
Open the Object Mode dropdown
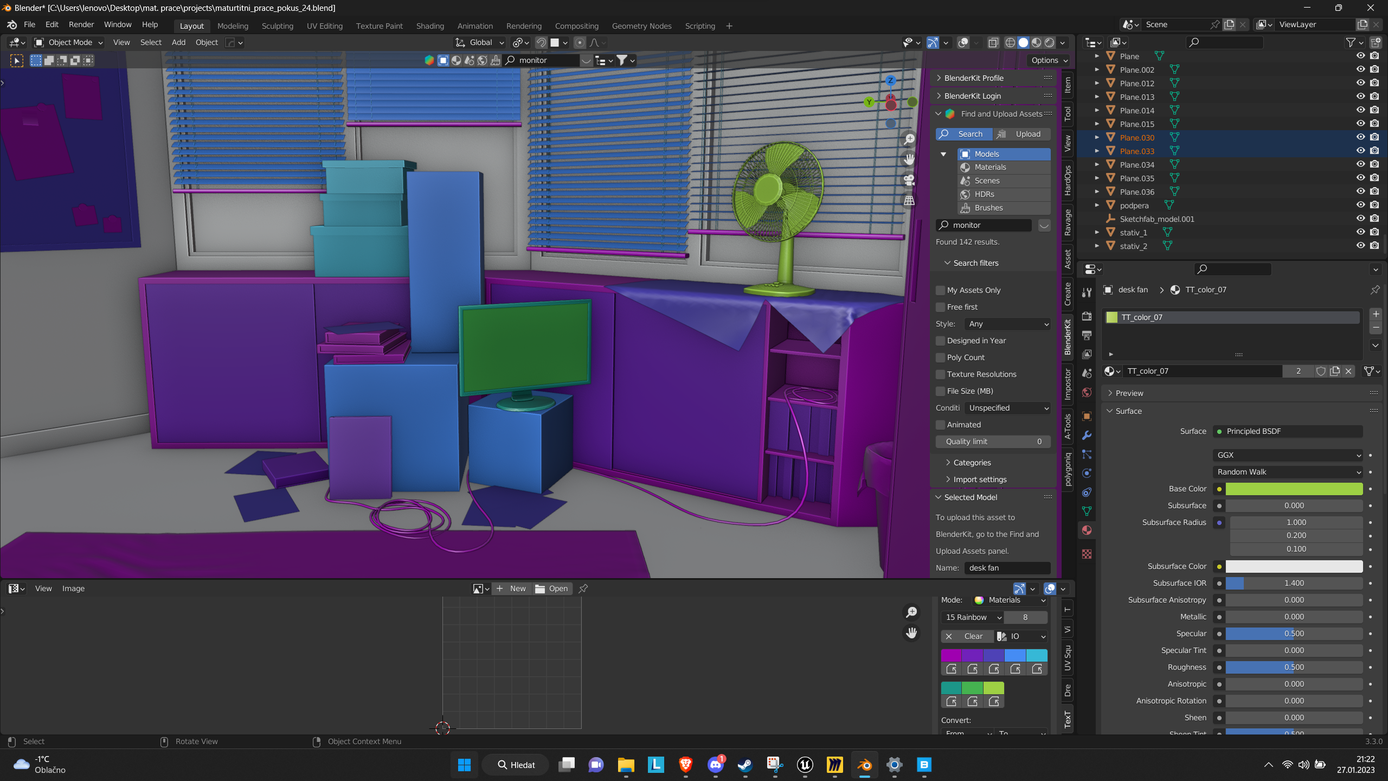(69, 42)
